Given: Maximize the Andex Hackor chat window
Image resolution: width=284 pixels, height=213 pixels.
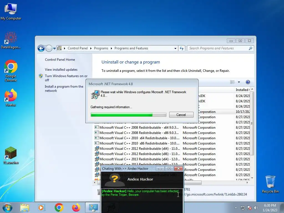Looking at the screenshot, I should (x=169, y=169).
